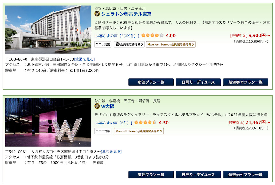Click the Sheraton Miyako Hotel building photo
Viewport: 275px width, 185px height.
tap(48, 30)
